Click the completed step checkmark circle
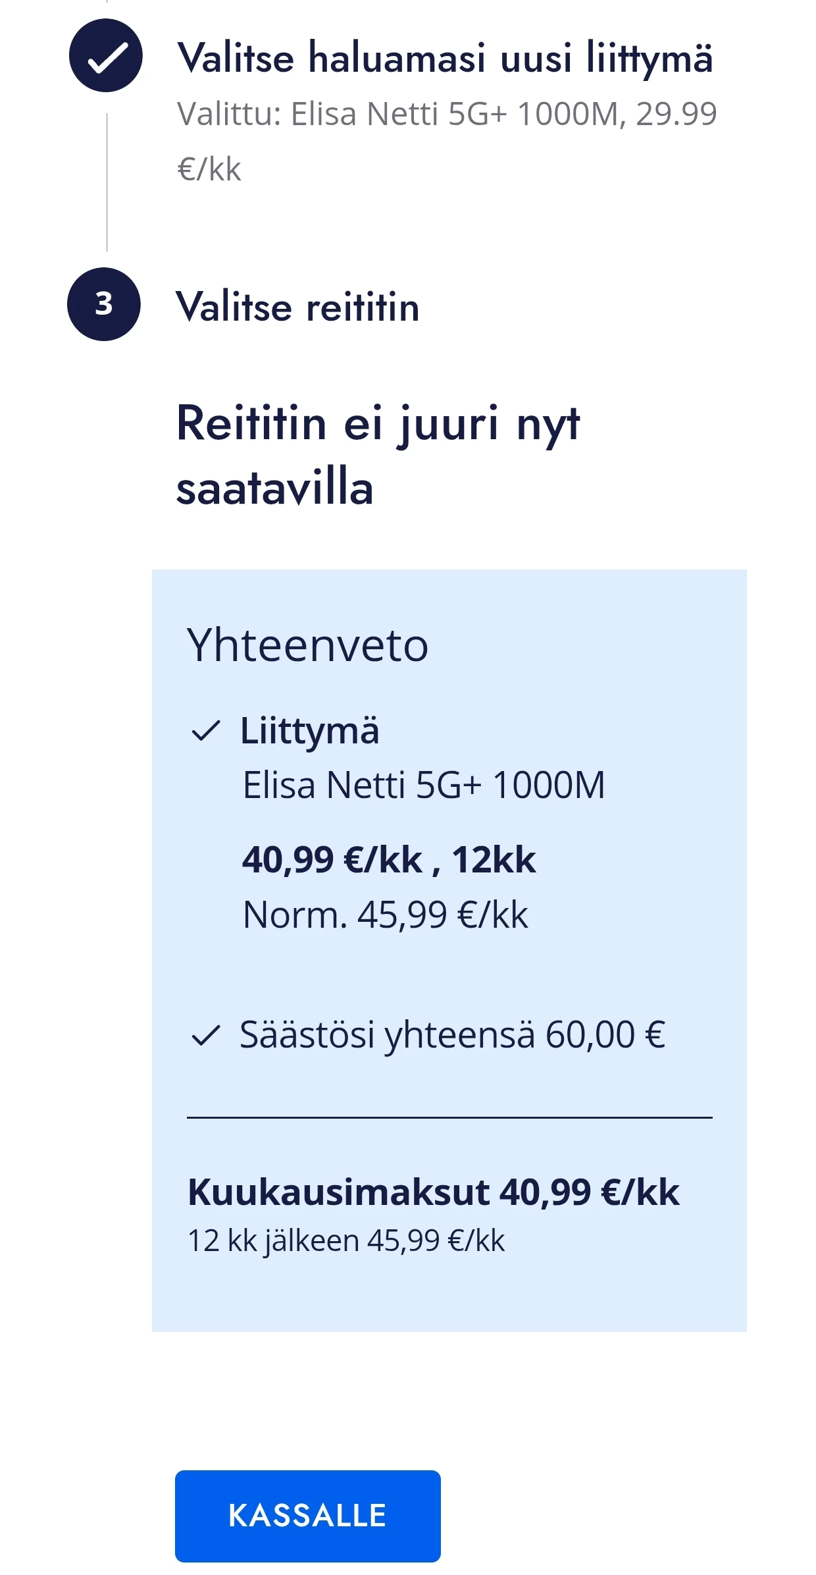Image resolution: width=816 pixels, height=1575 pixels. pyautogui.click(x=105, y=56)
